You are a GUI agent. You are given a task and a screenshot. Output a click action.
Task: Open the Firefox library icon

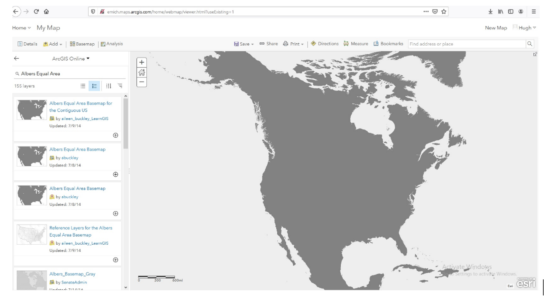(x=501, y=12)
